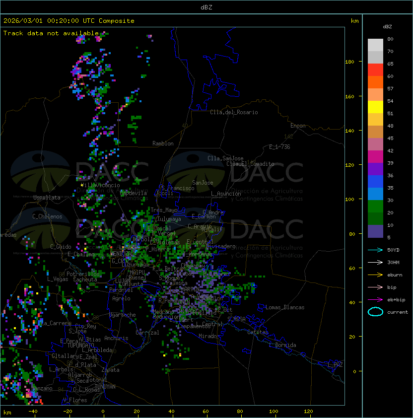The height and width of the screenshot is (418, 413).
Task: Click the 'dBZ' title at top center
Action: 206,7
